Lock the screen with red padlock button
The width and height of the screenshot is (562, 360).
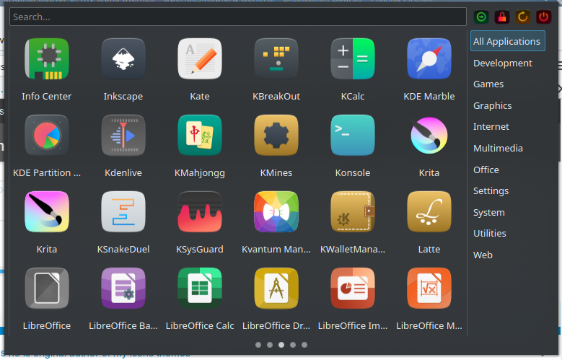tap(502, 17)
